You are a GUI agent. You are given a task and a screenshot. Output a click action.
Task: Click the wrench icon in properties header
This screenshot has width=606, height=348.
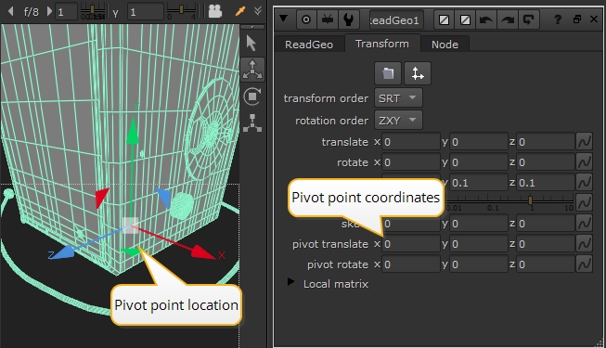(349, 19)
